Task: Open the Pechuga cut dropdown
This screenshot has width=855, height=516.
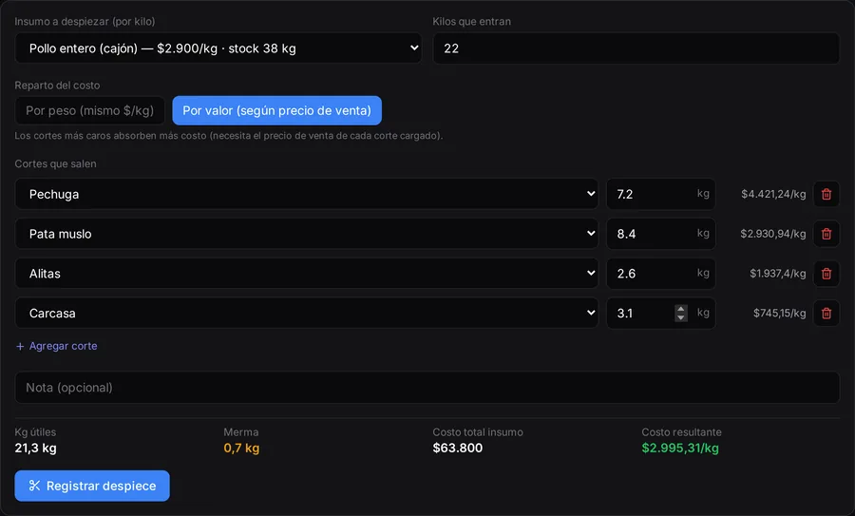Action: pos(307,194)
